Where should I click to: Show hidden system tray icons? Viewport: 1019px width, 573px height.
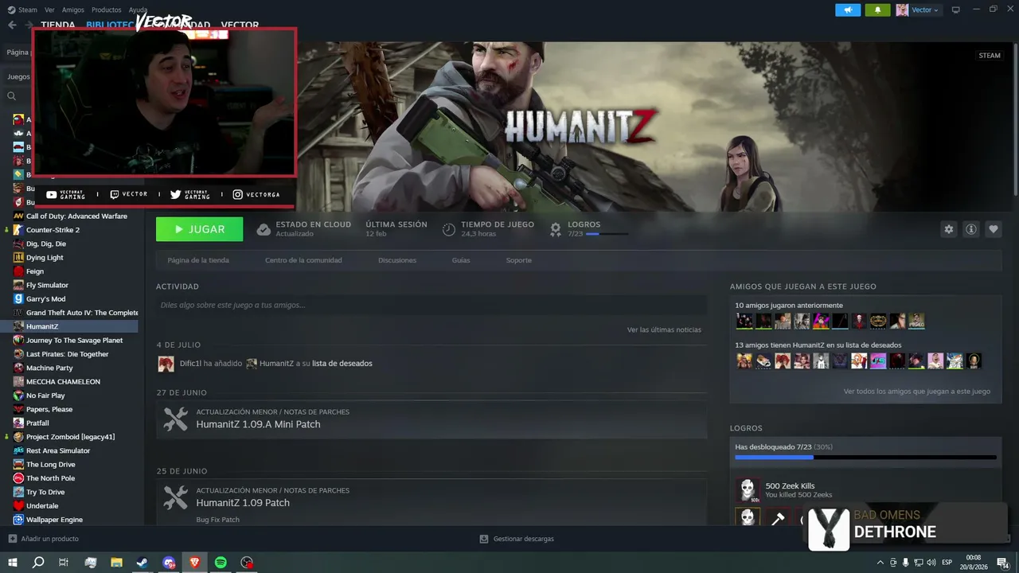click(x=879, y=563)
